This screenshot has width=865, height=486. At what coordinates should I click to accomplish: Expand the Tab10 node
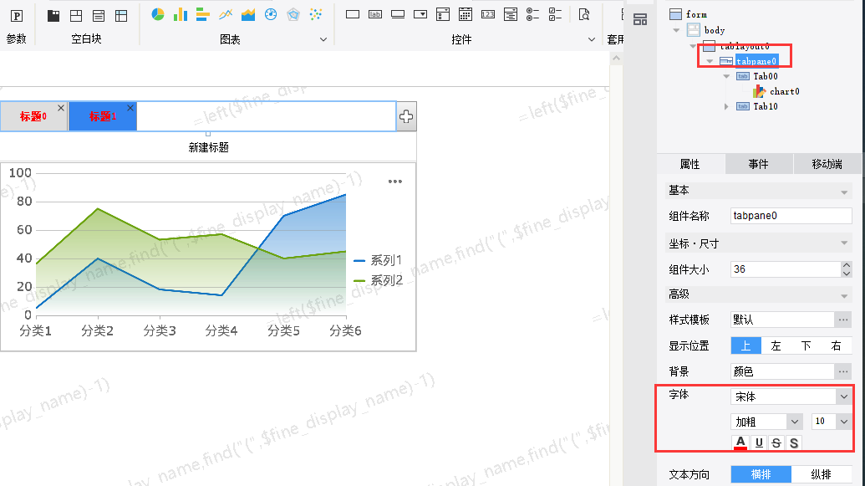pos(726,106)
